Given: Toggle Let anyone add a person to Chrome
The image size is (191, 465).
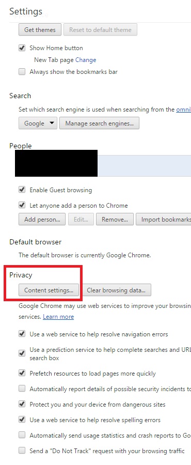Looking at the screenshot, I should (x=22, y=205).
